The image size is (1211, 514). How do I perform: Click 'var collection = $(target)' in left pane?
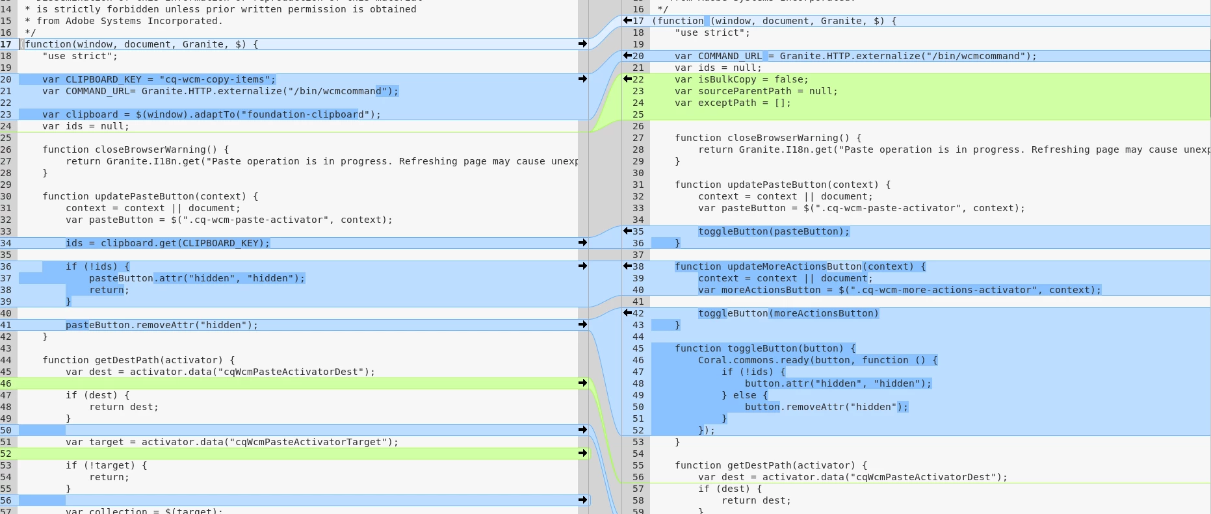[x=144, y=511]
